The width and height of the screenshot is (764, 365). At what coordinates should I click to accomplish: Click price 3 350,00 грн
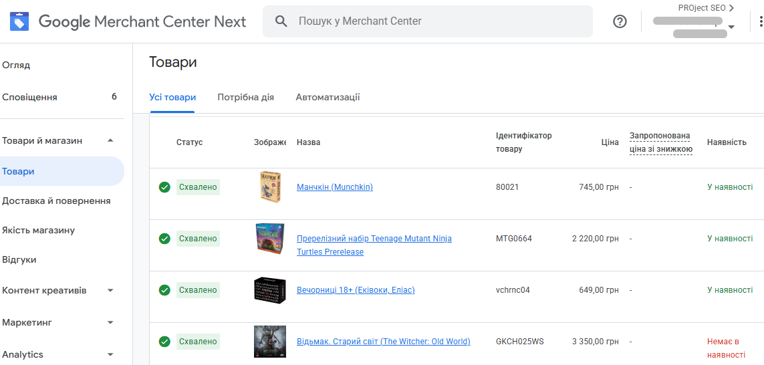[x=596, y=342]
